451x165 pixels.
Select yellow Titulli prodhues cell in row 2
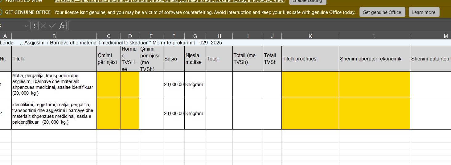[x=310, y=113]
